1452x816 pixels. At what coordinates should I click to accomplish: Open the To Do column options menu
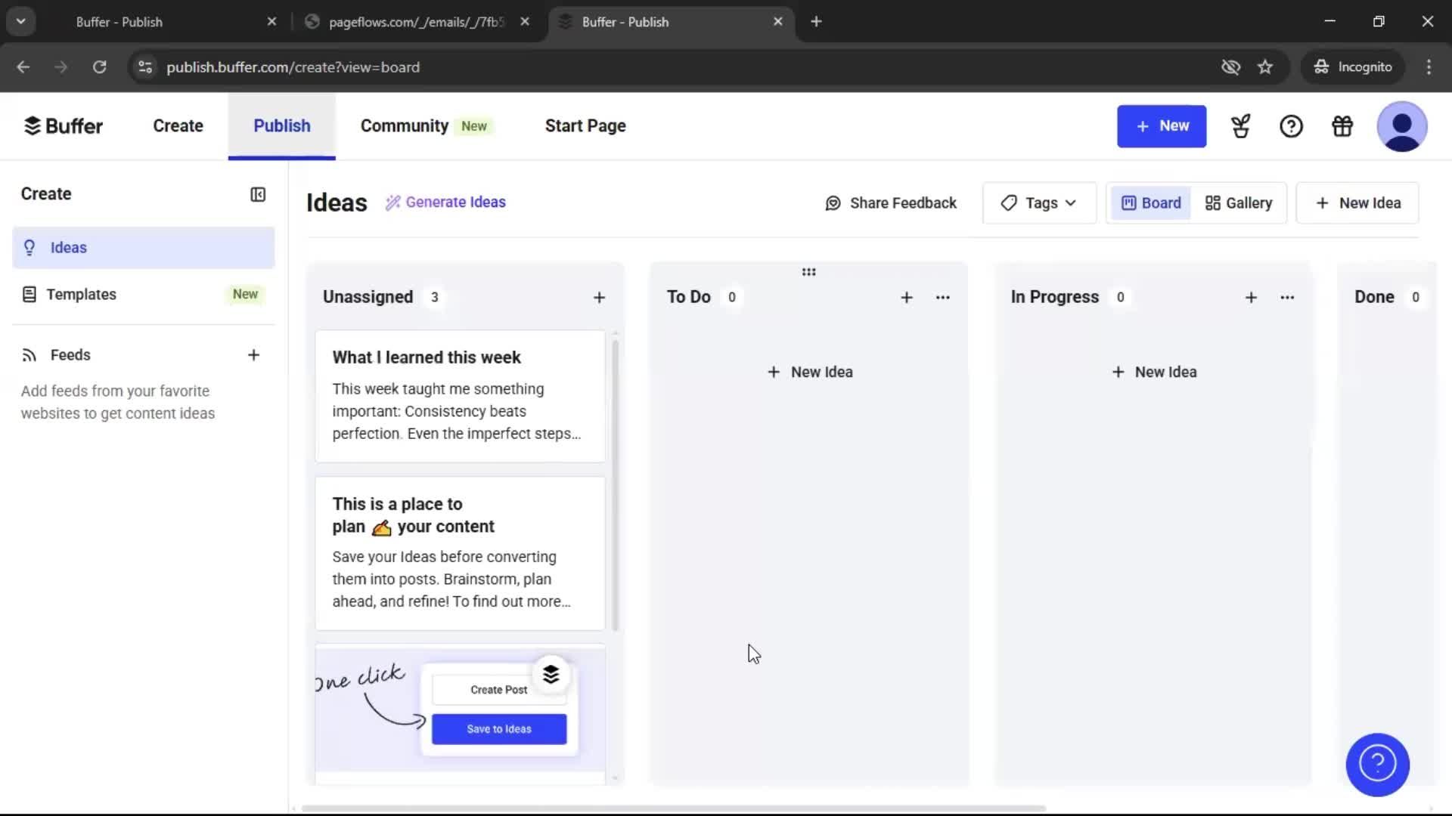(x=942, y=298)
